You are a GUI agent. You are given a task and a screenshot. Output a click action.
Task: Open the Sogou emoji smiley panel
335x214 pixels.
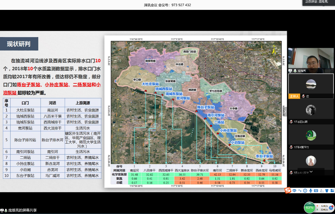tap(305, 191)
